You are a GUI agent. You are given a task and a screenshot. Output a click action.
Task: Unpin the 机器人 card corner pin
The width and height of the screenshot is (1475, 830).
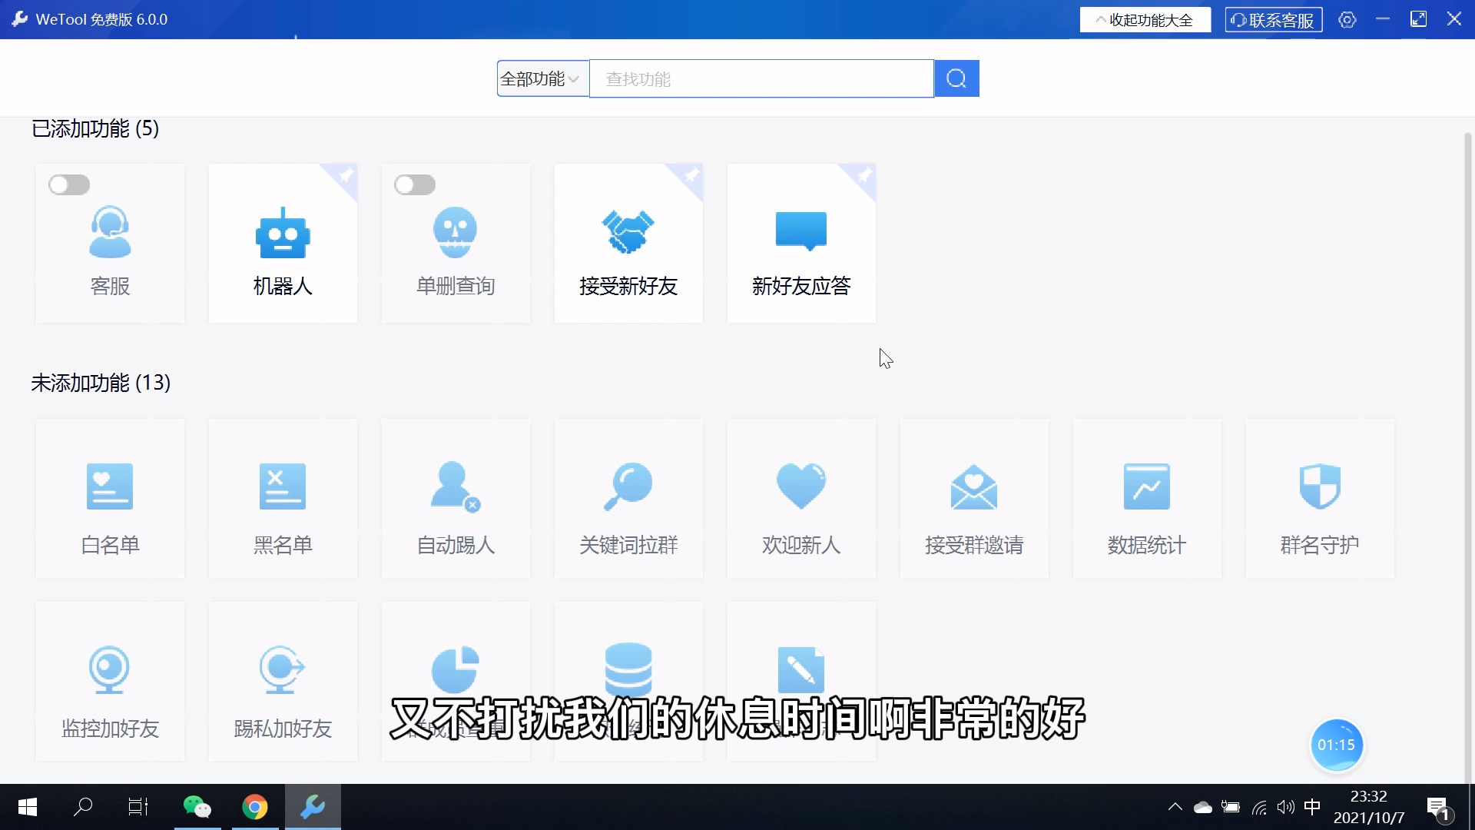click(x=346, y=175)
